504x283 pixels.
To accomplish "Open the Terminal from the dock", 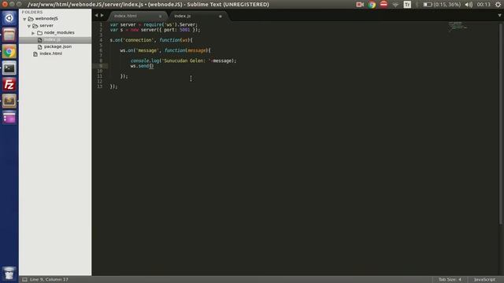I will point(9,68).
